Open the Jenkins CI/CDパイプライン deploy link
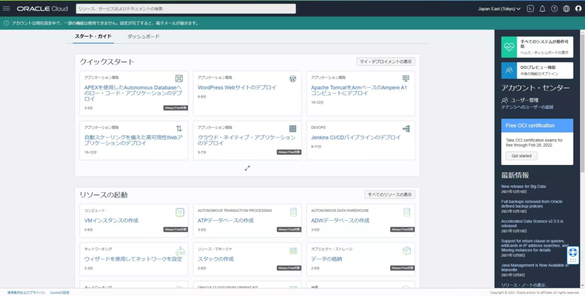Viewport: 585px width, 296px height. 356,137
